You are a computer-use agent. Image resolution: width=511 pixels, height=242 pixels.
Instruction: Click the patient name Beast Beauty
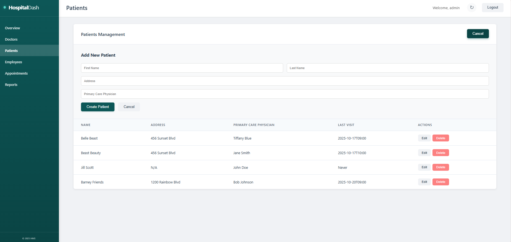(x=91, y=153)
